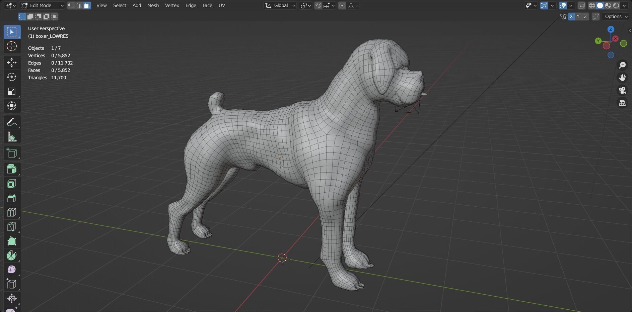The height and width of the screenshot is (312, 632).
Task: Activate the Transform tool
Action: 12,106
